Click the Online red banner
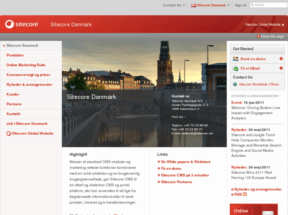 coord(254,209)
